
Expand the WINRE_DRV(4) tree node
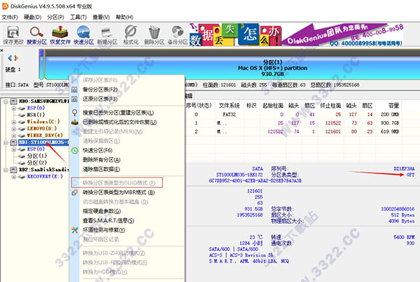tap(14, 136)
